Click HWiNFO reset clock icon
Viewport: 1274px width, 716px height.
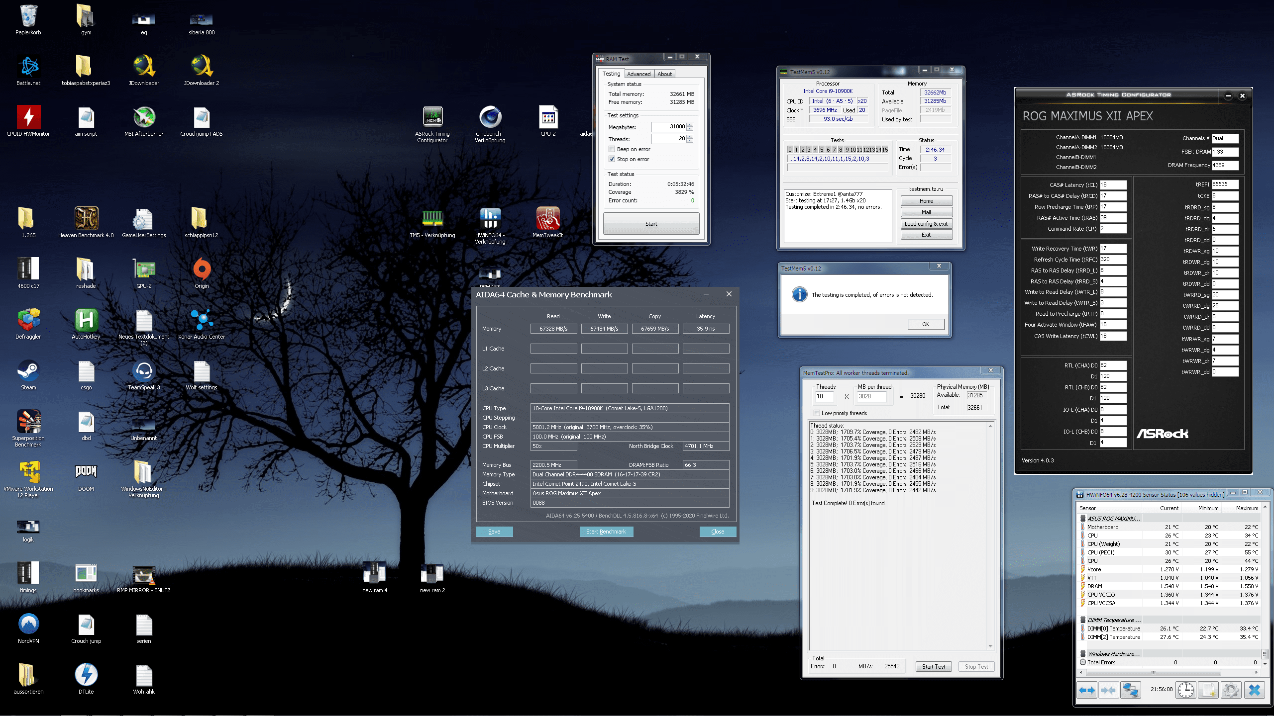[1185, 690]
